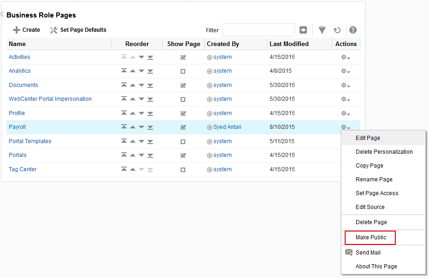429x278 pixels.
Task: Choose Set Page Access in the menu
Action: tap(377, 193)
